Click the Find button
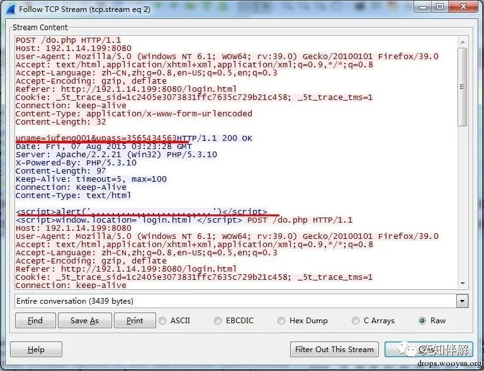Screen dimensions: 484x371 pyautogui.click(x=35, y=321)
